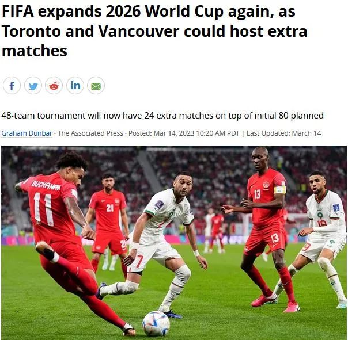
Task: Click the captain's yellow armband
Action: pyautogui.click(x=280, y=190)
